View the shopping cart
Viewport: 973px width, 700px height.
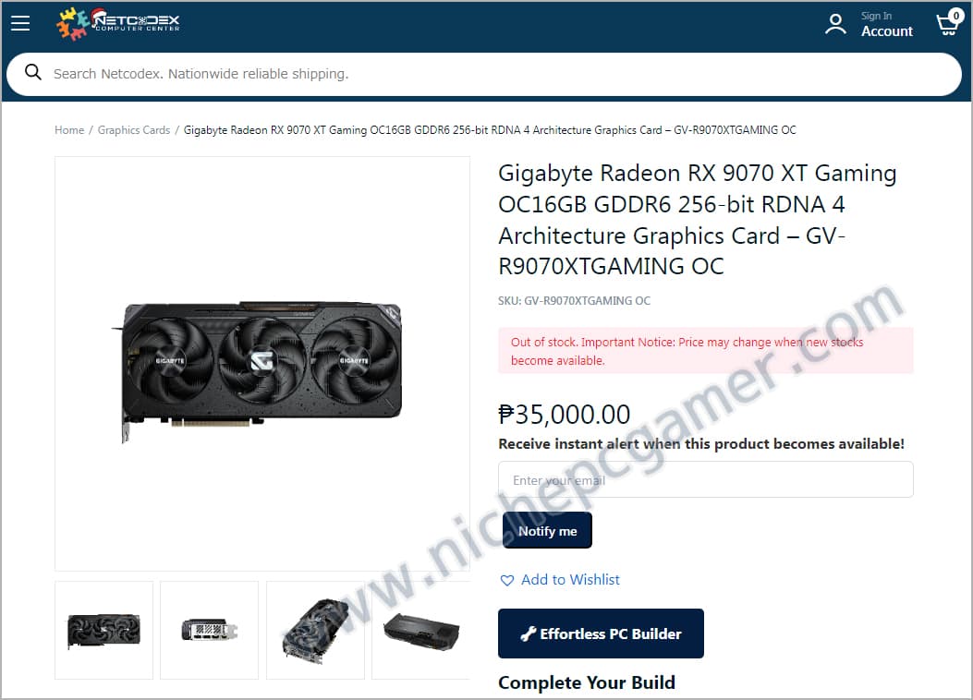pyautogui.click(x=948, y=23)
